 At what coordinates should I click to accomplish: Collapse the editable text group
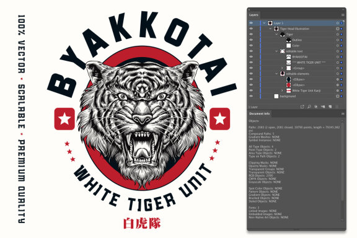click(276, 51)
